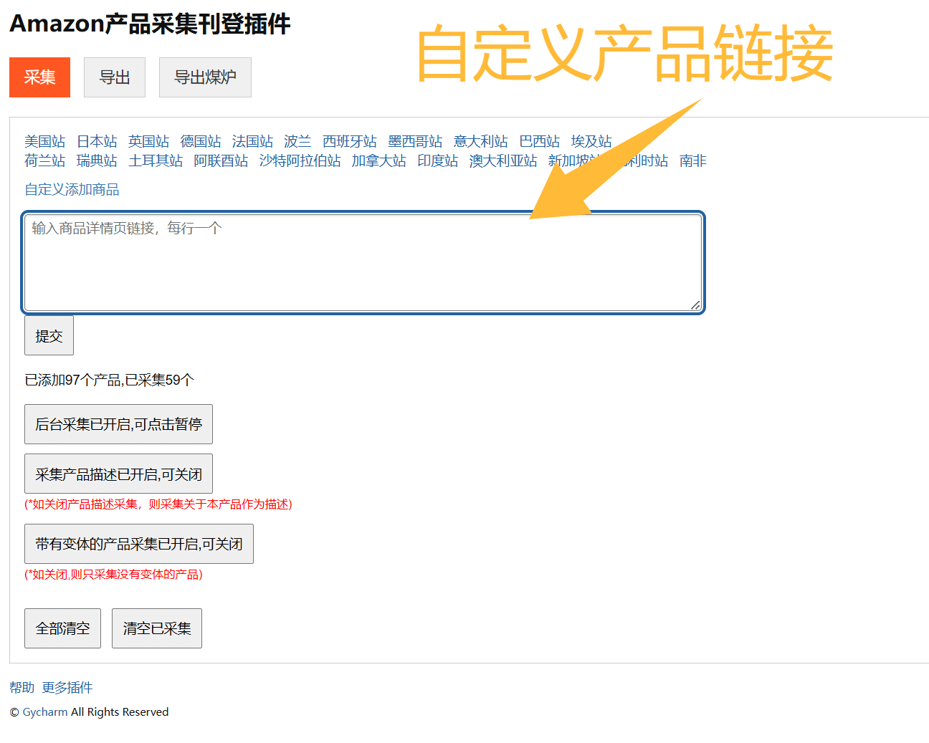Select the 日本站 site link
The width and height of the screenshot is (929, 743).
click(97, 141)
